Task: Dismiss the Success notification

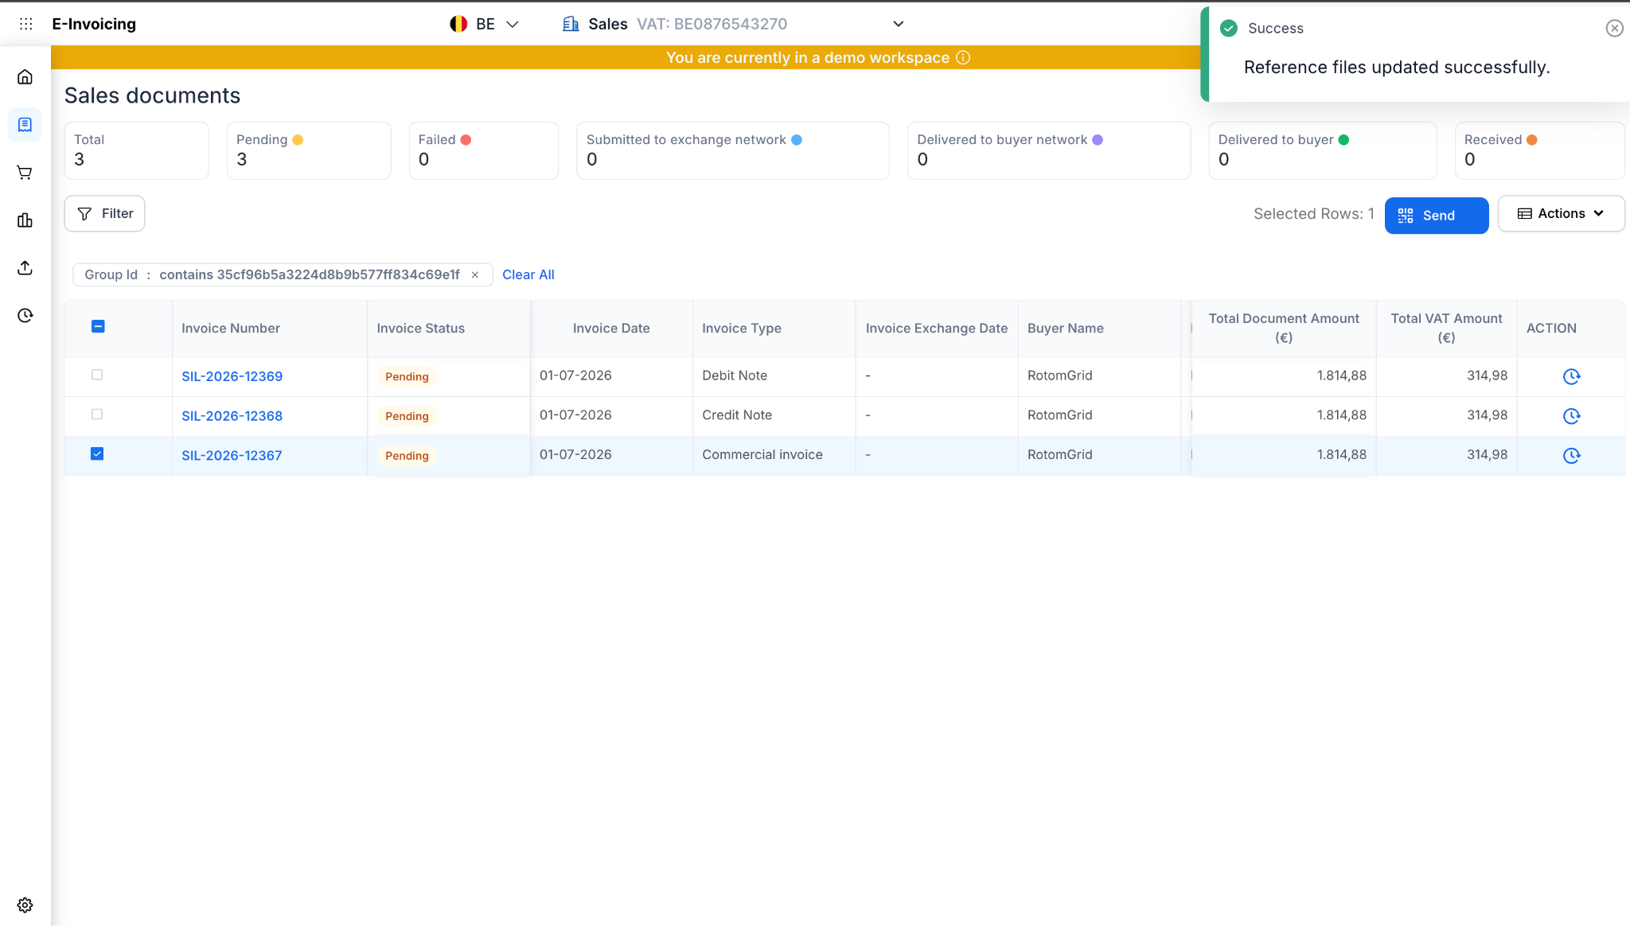Action: click(x=1614, y=29)
